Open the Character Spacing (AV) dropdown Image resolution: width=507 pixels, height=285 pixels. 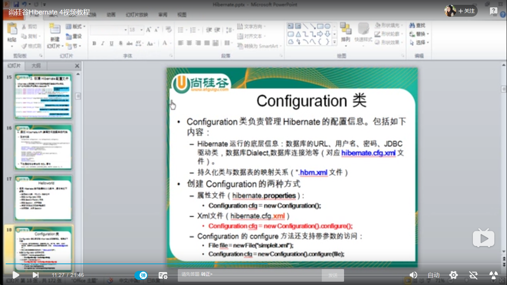click(x=140, y=43)
